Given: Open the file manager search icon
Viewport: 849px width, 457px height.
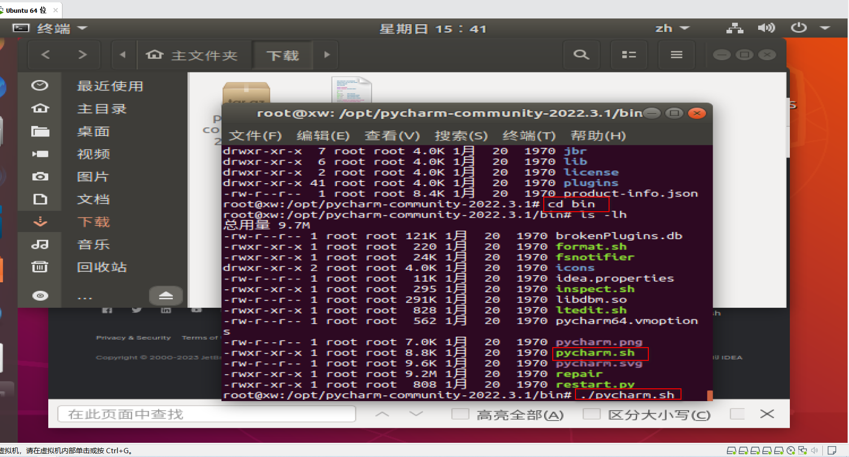Looking at the screenshot, I should coord(581,55).
